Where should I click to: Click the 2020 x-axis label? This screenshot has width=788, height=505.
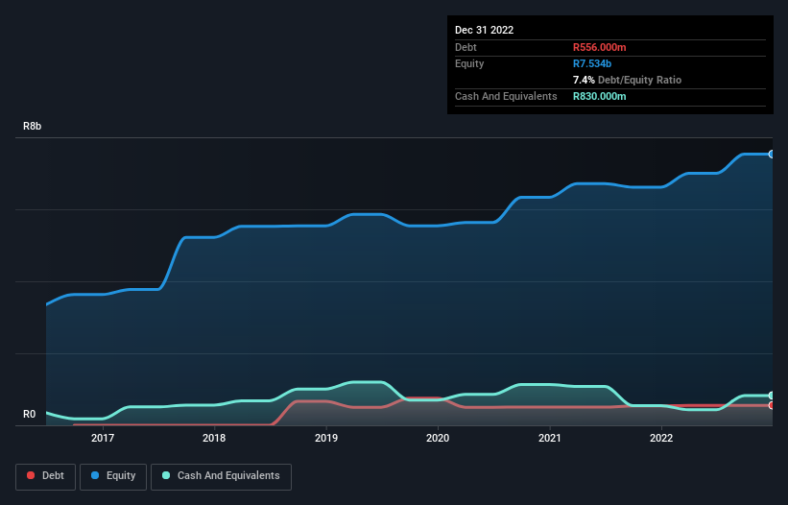438,438
